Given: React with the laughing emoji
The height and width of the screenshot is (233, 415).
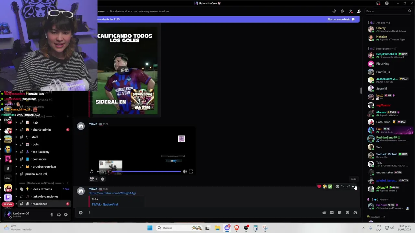Looking at the screenshot, I should [x=325, y=187].
